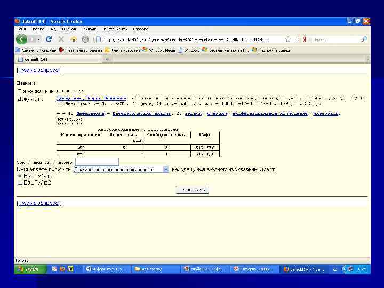Open the Инструменты menu
Viewport: 384px width, 288px height.
pyautogui.click(x=116, y=29)
